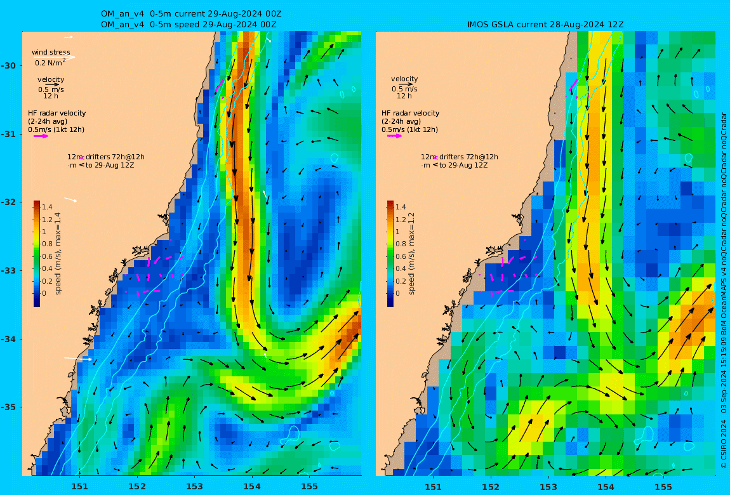Click 'HF radar velocity' text in left map

56,113
